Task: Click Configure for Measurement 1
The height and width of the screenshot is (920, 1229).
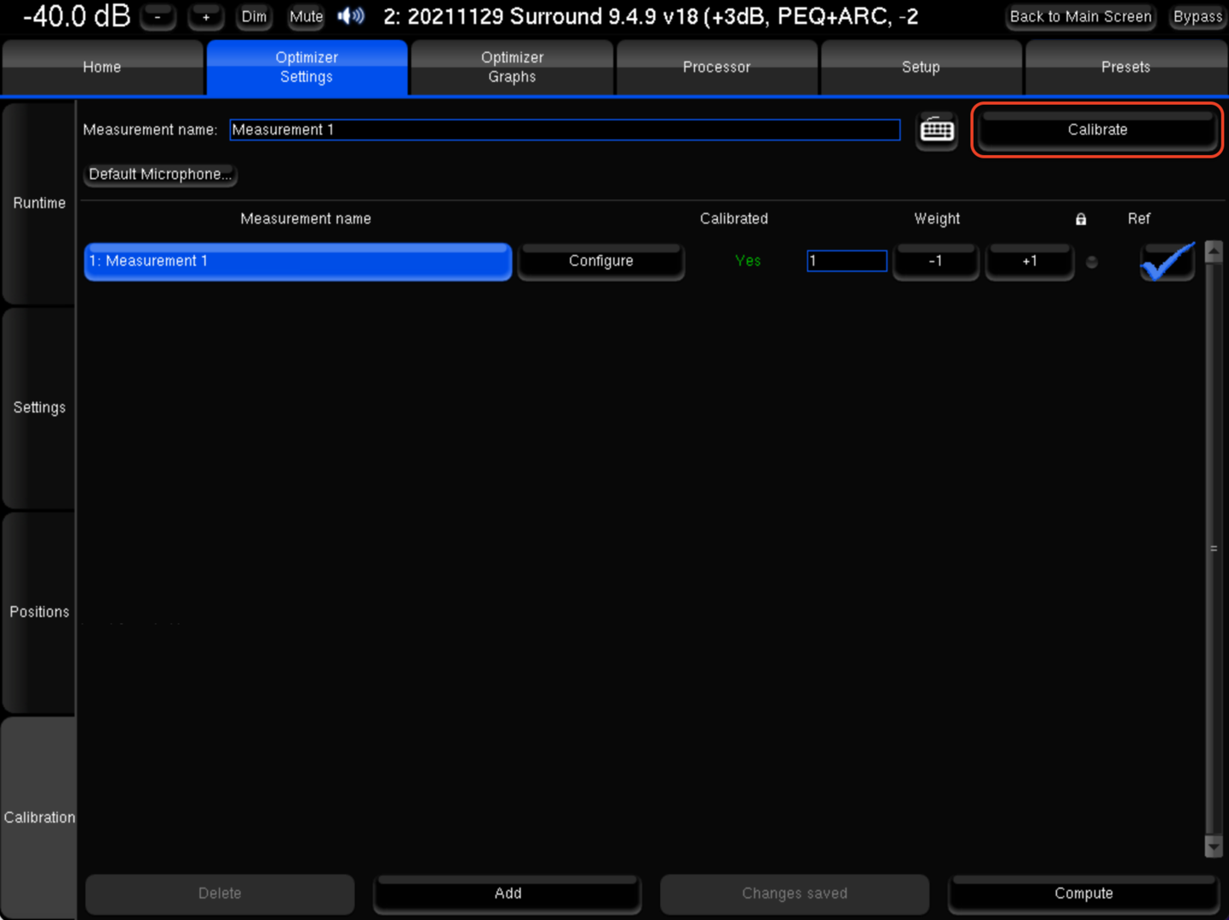Action: tap(601, 261)
